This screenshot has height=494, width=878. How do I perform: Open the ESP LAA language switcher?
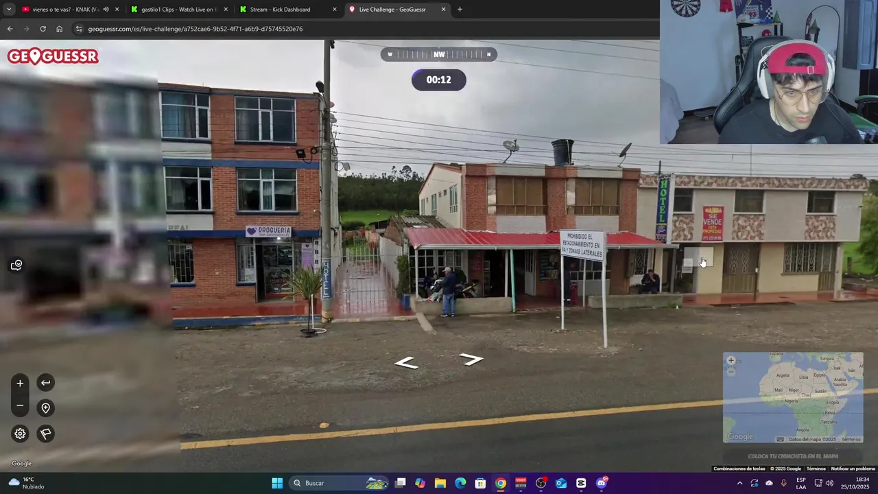(x=801, y=483)
